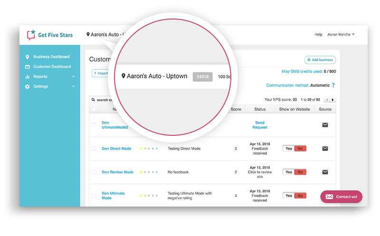Click the location pin beside Aaron's Auto header

click(x=88, y=34)
